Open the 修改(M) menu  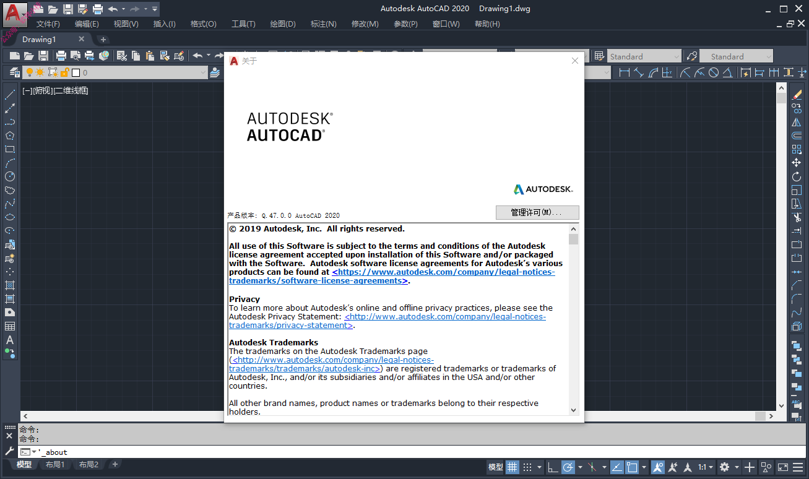coord(365,24)
